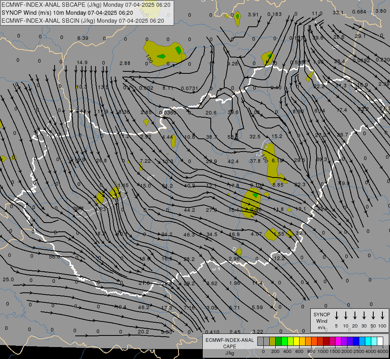Viewport: 390px width, 359px height.
Task: Click the map value 3.91
Action: pos(253,14)
